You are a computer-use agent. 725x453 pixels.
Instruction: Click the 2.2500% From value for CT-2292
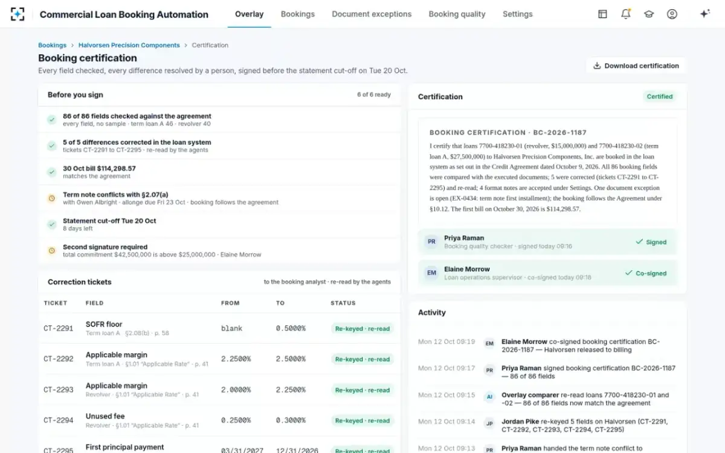click(x=236, y=359)
